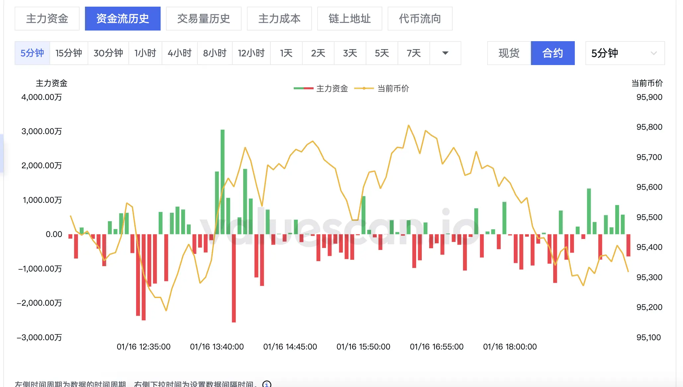683x387 pixels.
Task: Go to 链上地址 tab
Action: (x=349, y=19)
